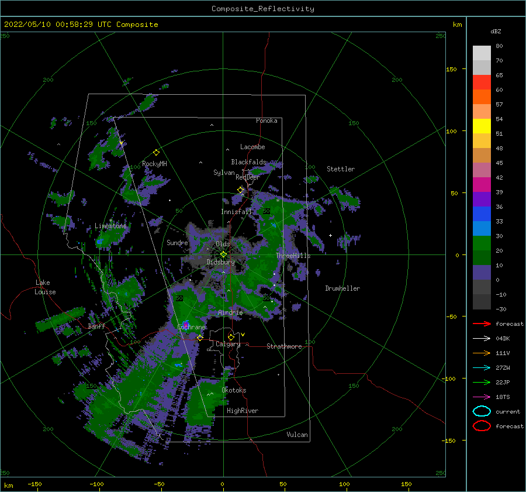The image size is (526, 492).
Task: Click the yellow V marker northeast of Calgary
Action: tap(243, 335)
